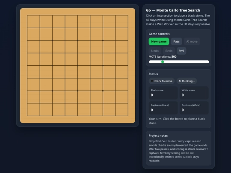231x173 pixels.
Task: Click the Black to move status pill
Action: pyautogui.click(x=162, y=81)
